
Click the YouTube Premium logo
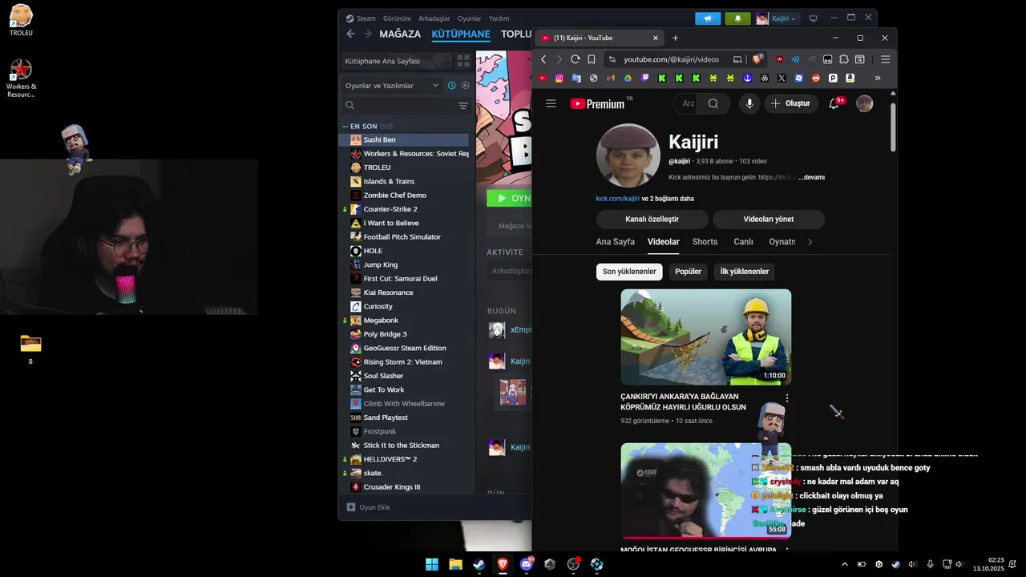(597, 103)
